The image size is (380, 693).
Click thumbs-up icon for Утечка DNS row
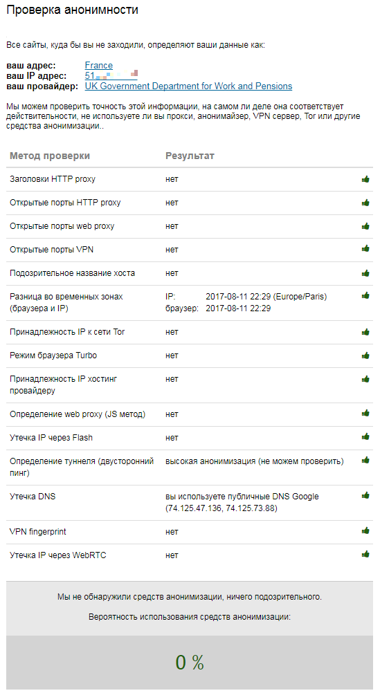coord(365,495)
